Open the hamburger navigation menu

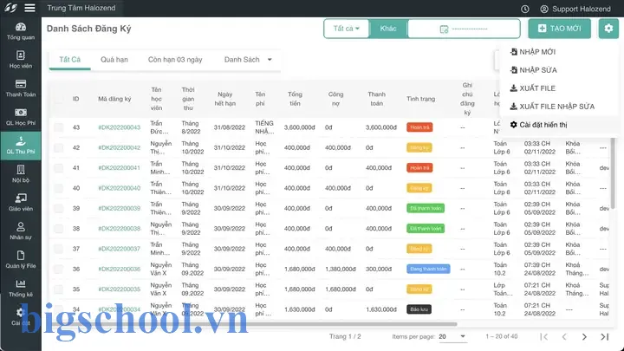coord(29,8)
